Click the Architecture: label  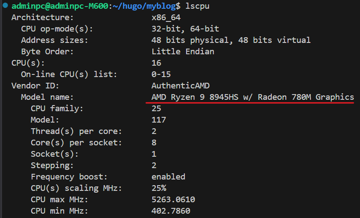(43, 18)
